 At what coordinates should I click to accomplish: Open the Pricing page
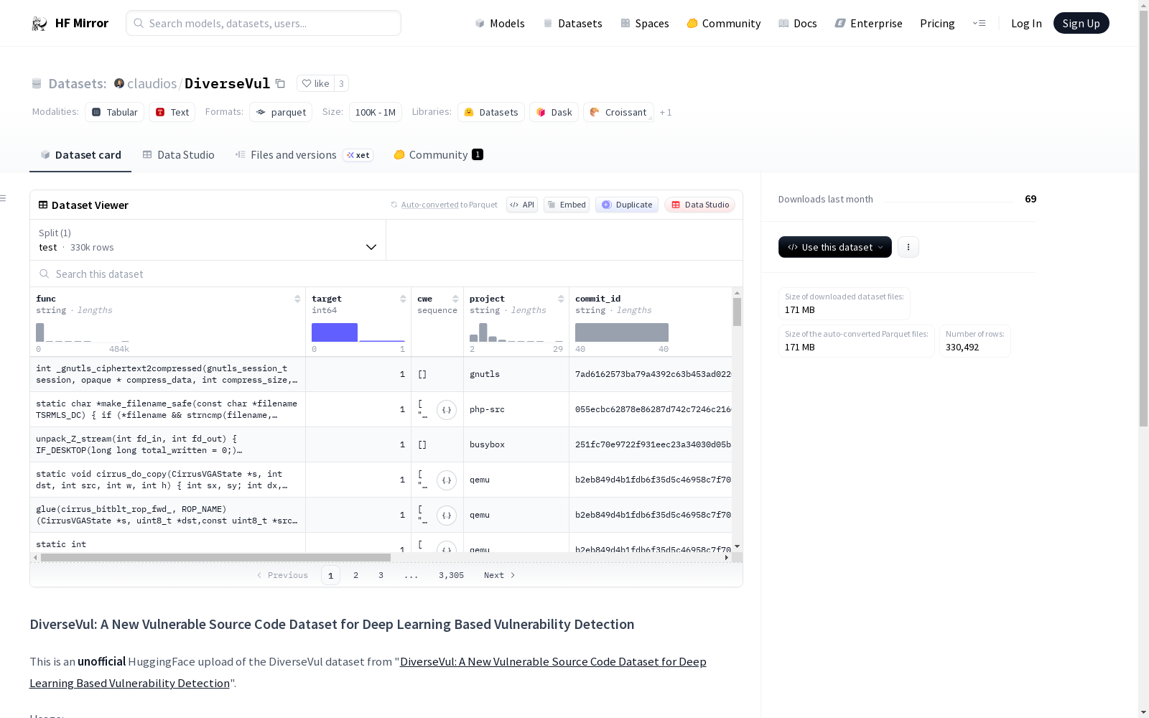click(937, 24)
